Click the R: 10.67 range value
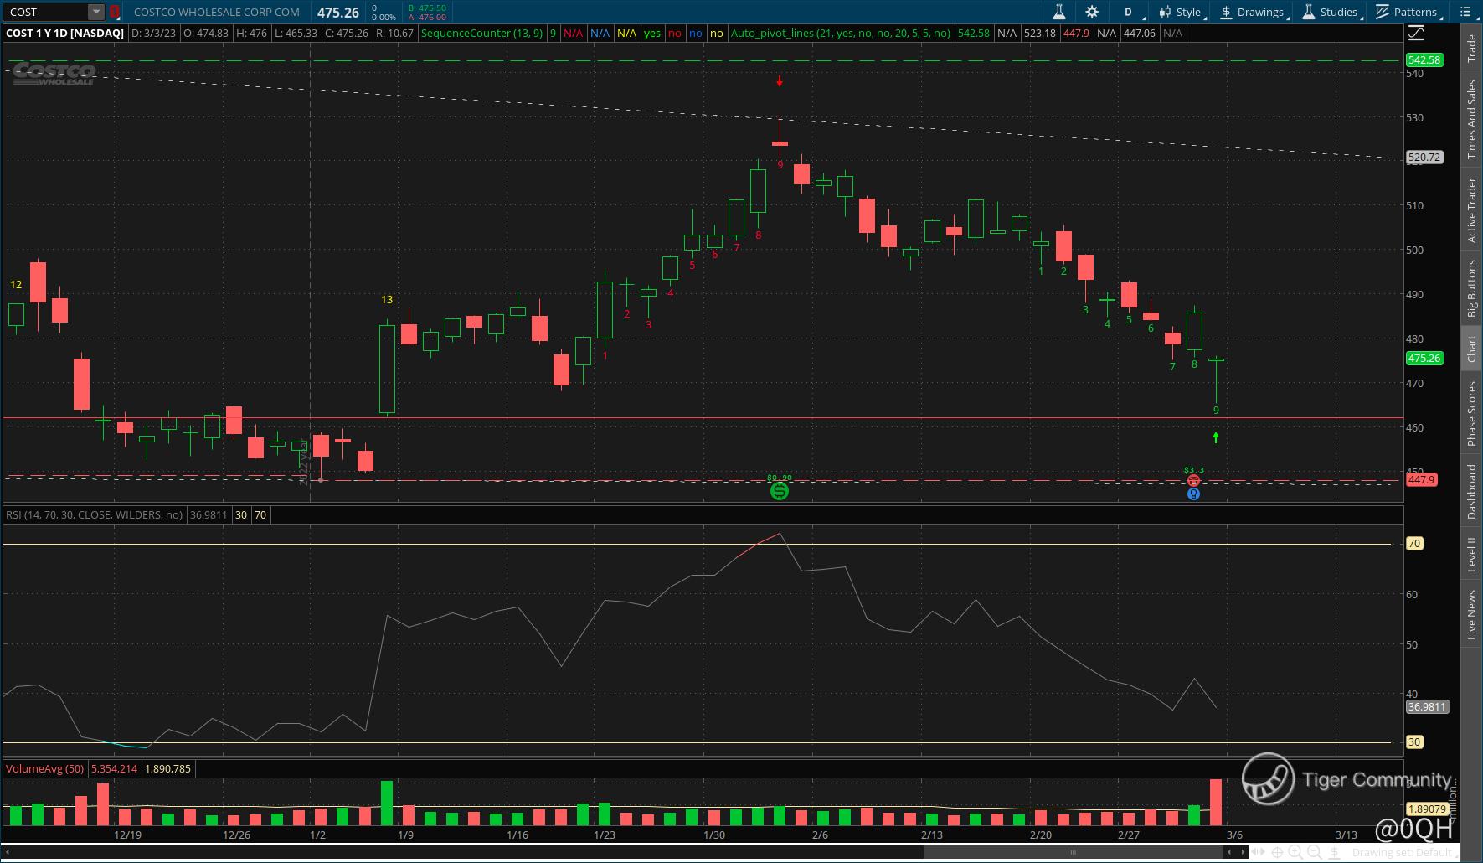1483x863 pixels. point(394,34)
